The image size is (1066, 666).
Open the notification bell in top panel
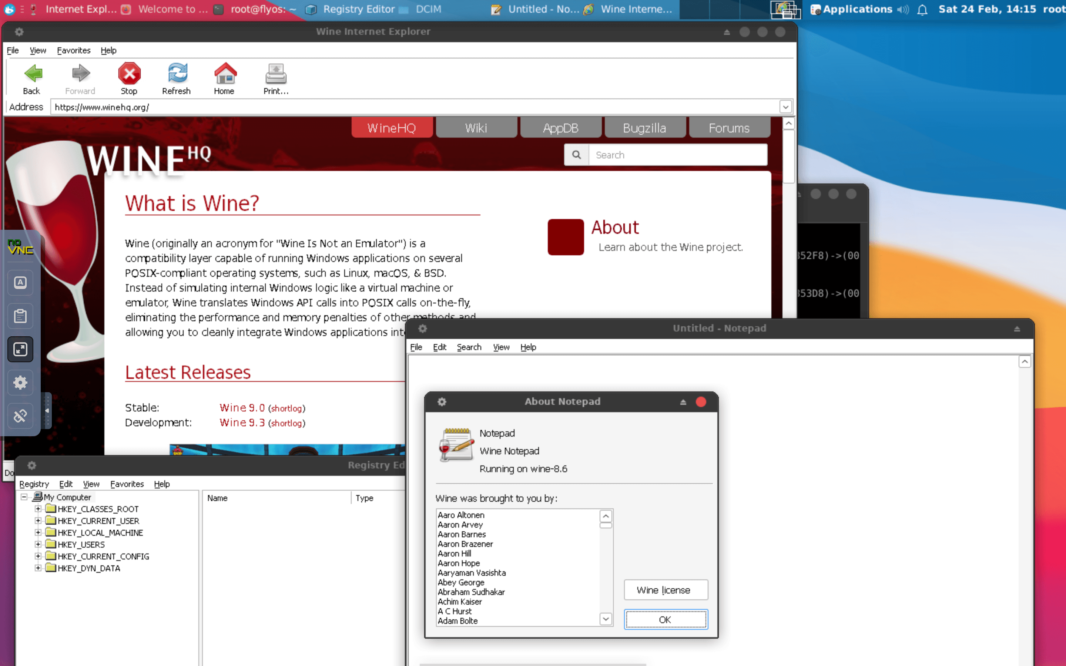[x=922, y=9]
